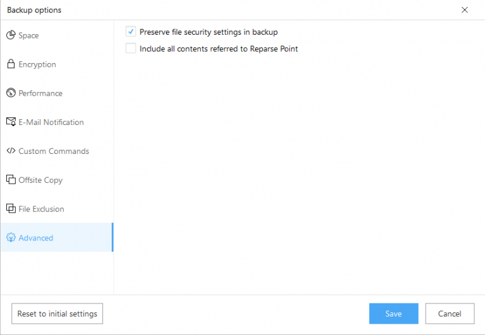
Task: Click the File Exclusion icon
Action: (11, 209)
